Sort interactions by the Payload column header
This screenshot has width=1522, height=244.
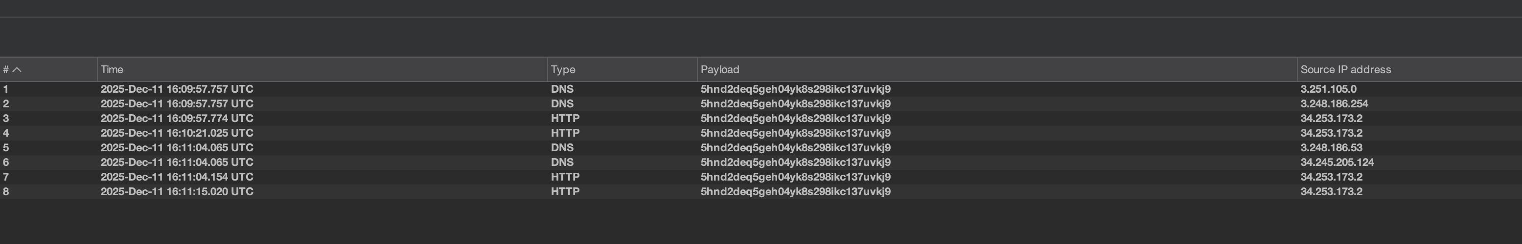tap(719, 70)
